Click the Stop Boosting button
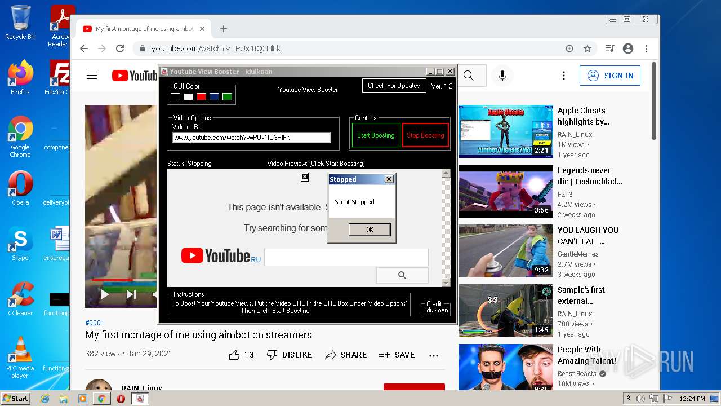Screen dimensions: 721x406 pyautogui.click(x=425, y=135)
